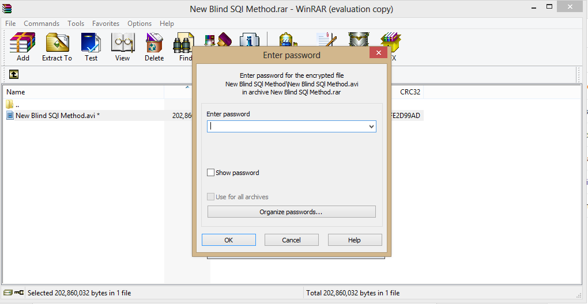Screen dimensions: 588x304
Task: Open the Tools menu
Action: pyautogui.click(x=76, y=23)
